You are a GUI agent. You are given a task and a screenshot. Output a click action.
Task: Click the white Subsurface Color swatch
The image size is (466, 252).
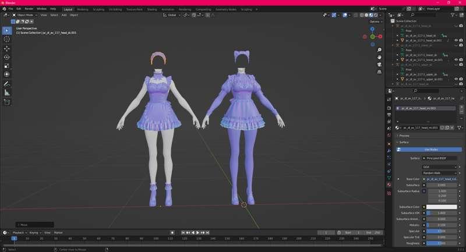442,207
